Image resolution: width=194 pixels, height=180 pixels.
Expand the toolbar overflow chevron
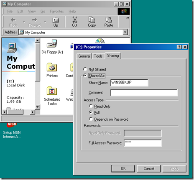[x=128, y=18]
